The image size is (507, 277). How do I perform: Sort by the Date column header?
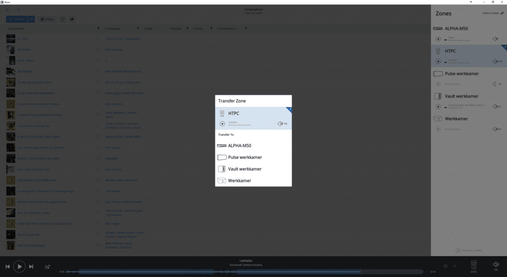(150, 29)
